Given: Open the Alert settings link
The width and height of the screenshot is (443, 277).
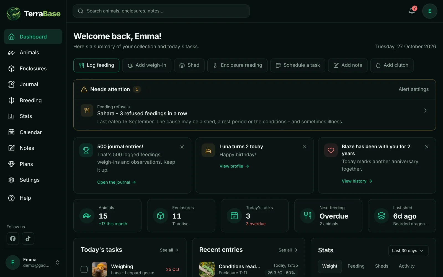Looking at the screenshot, I should (414, 89).
